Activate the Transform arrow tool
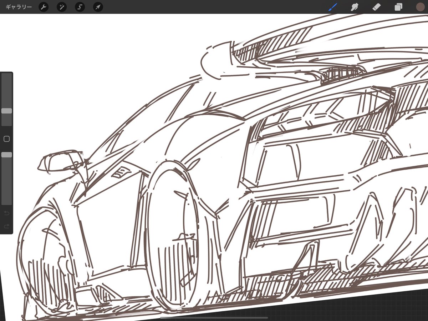Screen dimensions: 428x321 pyautogui.click(x=98, y=7)
